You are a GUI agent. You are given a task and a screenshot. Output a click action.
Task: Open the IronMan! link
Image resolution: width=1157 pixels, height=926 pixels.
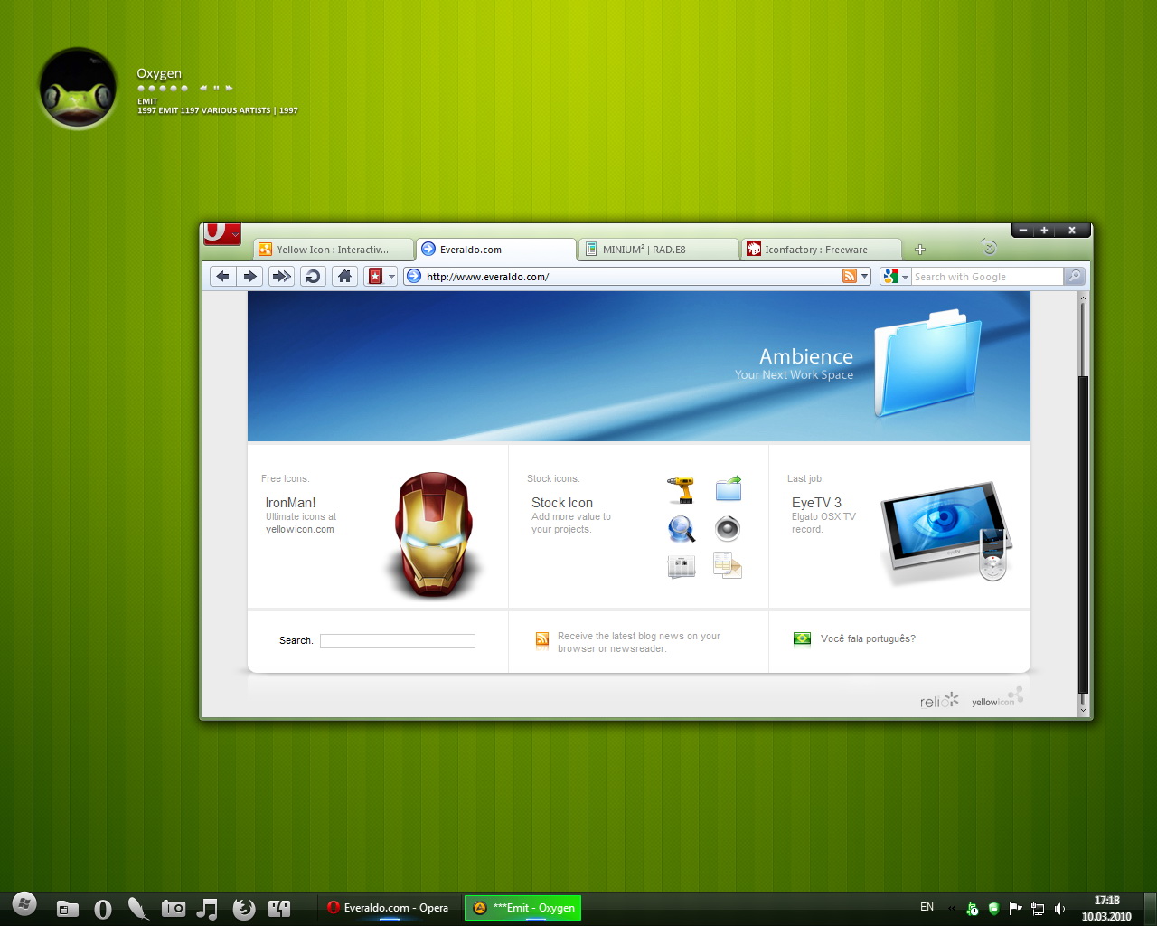tap(290, 503)
